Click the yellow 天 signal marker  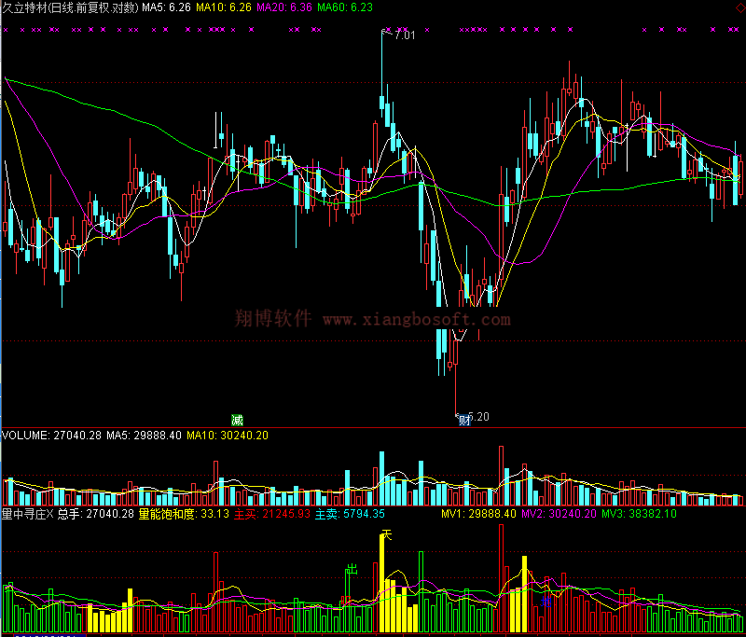[x=387, y=535]
